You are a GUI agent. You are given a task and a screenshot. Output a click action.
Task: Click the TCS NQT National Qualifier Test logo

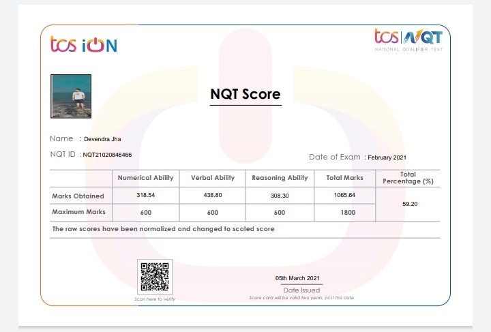[x=408, y=40]
